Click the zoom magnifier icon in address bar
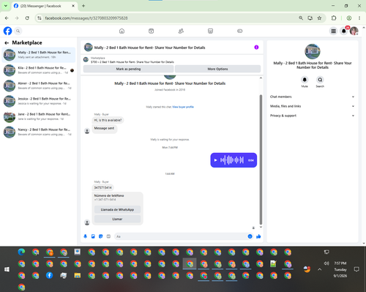 (x=301, y=18)
